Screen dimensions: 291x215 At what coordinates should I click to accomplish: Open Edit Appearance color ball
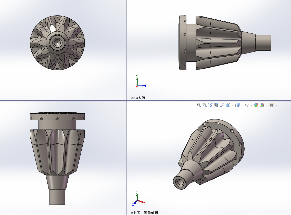click(256, 105)
